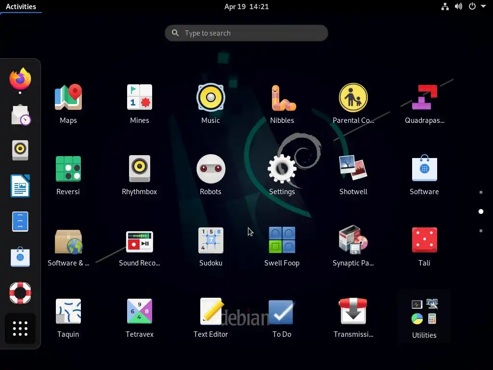
Task: Start the Nibbles game
Action: coord(282,104)
